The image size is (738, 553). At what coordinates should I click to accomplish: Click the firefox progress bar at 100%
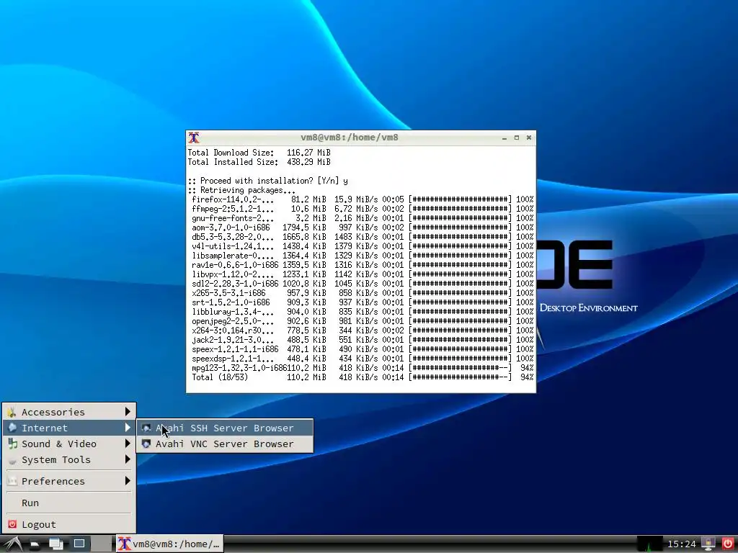pyautogui.click(x=460, y=199)
